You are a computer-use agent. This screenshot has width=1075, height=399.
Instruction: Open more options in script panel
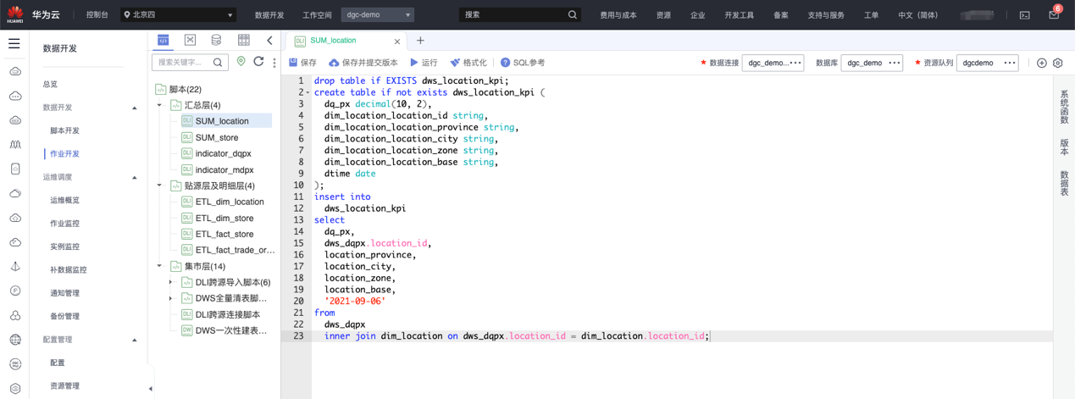click(274, 62)
